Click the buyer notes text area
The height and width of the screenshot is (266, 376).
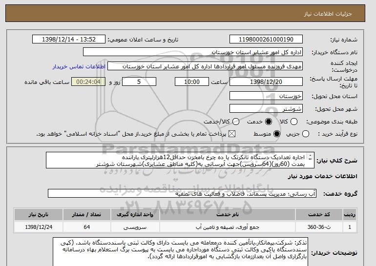tap(180, 252)
